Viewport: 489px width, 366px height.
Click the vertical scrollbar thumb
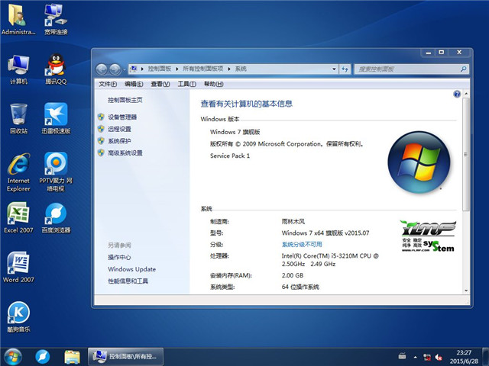(x=466, y=154)
